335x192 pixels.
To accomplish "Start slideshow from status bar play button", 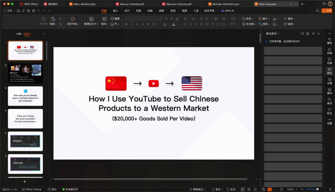I will (x=270, y=190).
